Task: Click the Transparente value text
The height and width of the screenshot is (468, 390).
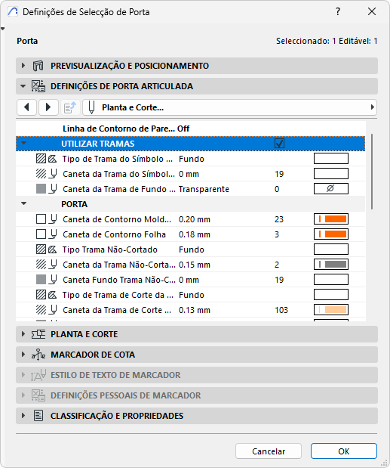Action: click(204, 189)
